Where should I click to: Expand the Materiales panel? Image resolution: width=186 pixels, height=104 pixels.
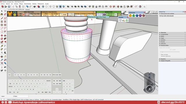tap(172, 33)
